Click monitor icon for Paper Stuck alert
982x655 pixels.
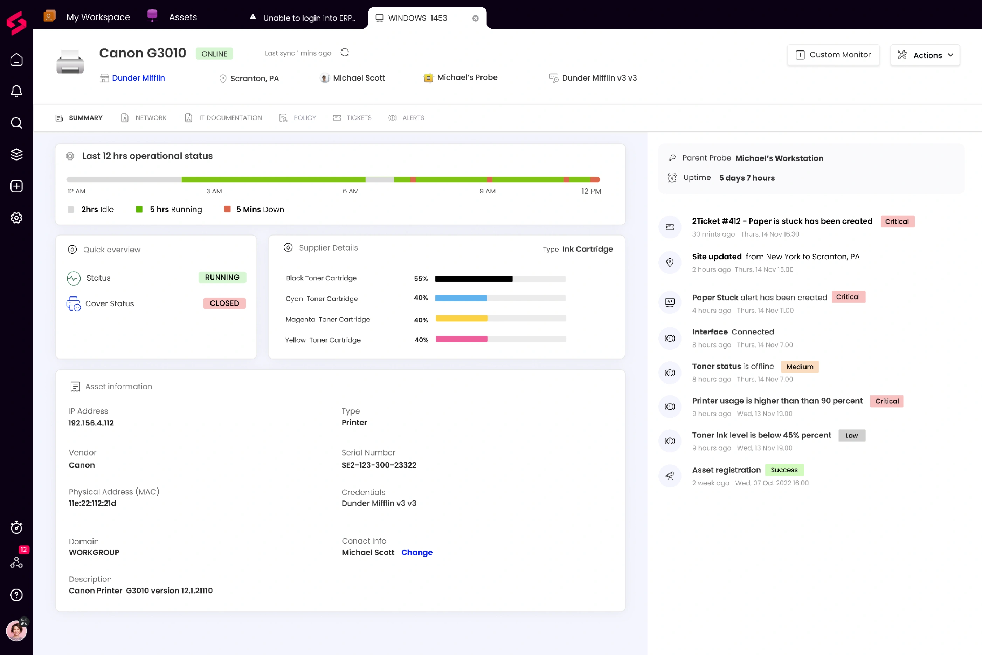pos(670,302)
